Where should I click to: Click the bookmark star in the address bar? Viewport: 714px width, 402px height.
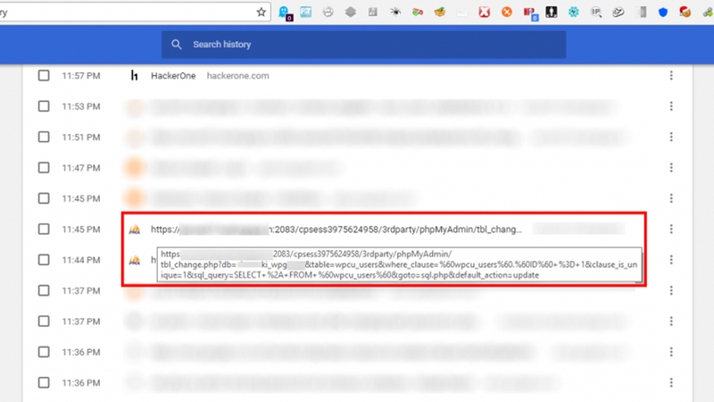[x=261, y=13]
